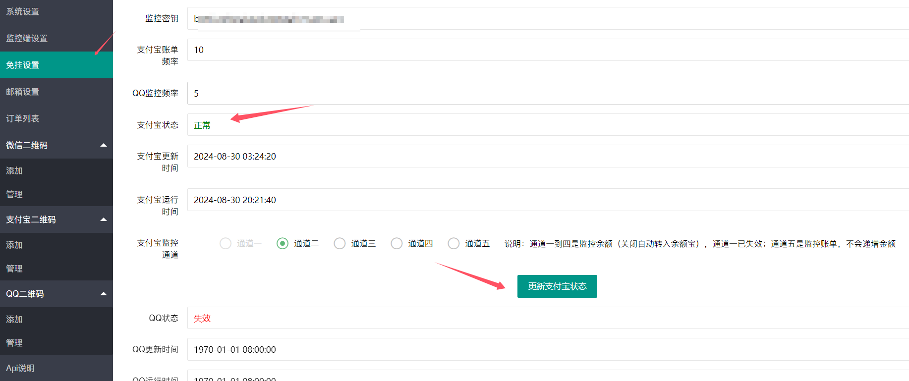
Task: Select the 通道三 radio button
Action: 340,243
